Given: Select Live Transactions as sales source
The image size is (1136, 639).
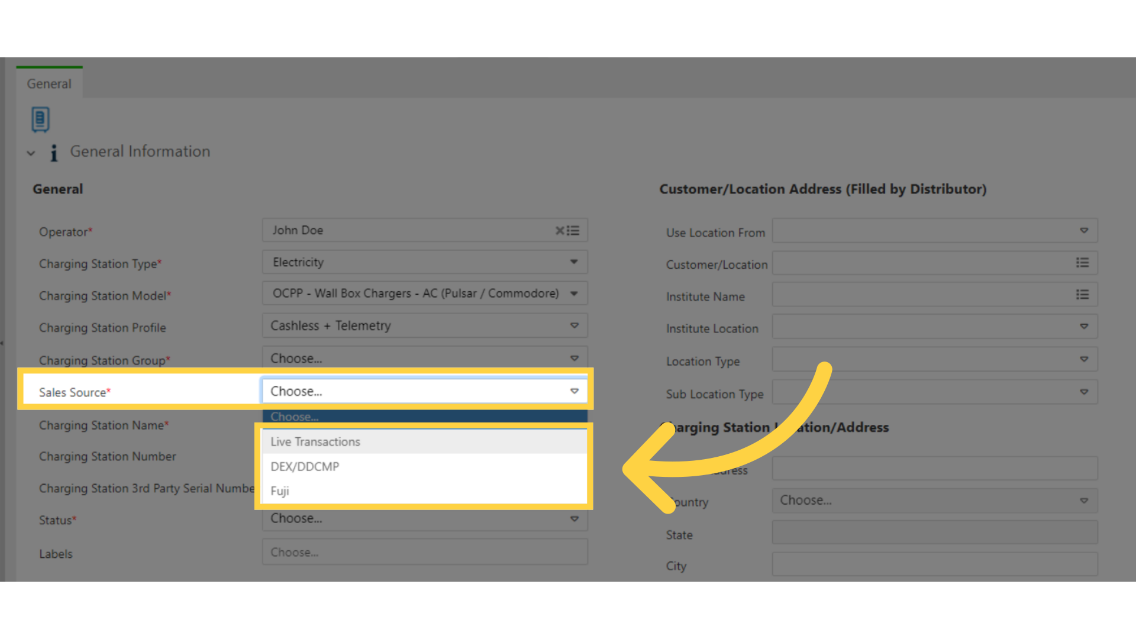Looking at the screenshot, I should click(x=425, y=441).
